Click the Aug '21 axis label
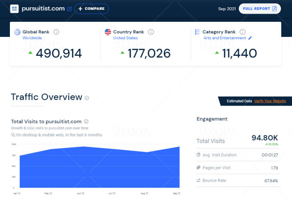The height and width of the screenshot is (202, 292). (145, 193)
